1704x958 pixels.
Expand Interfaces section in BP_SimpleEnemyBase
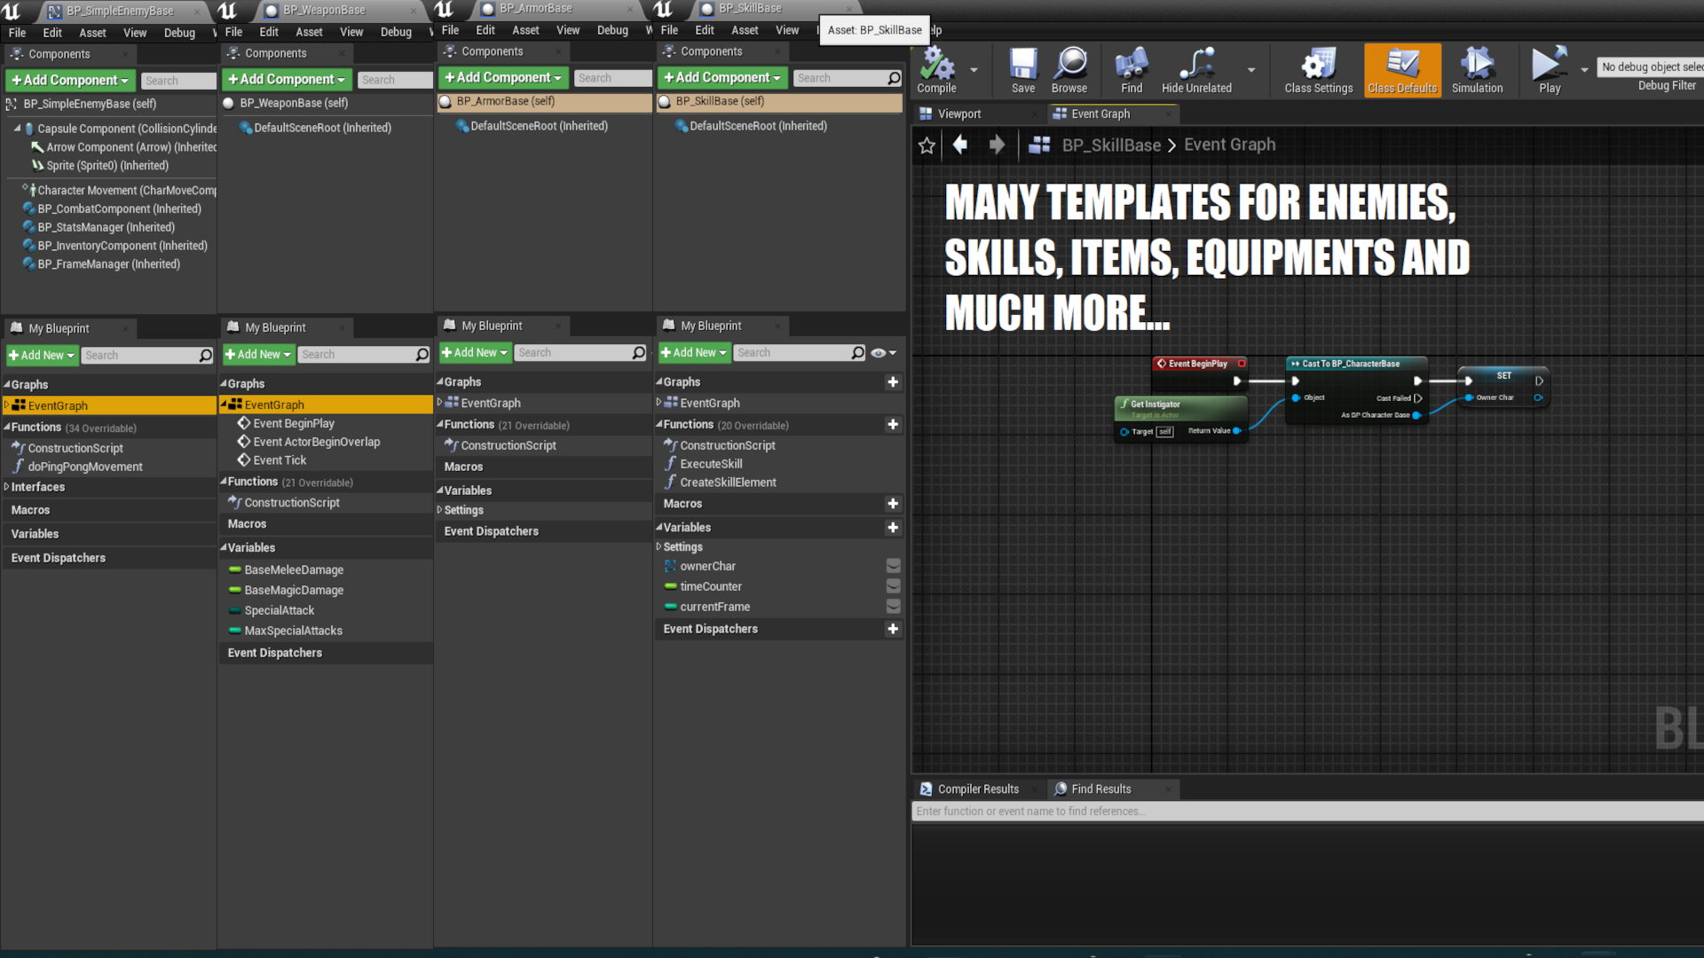pos(7,487)
